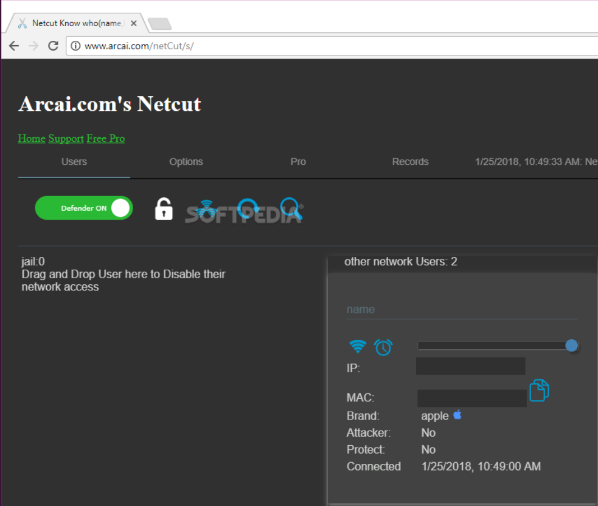Select the Pro tab
598x506 pixels.
coord(298,161)
